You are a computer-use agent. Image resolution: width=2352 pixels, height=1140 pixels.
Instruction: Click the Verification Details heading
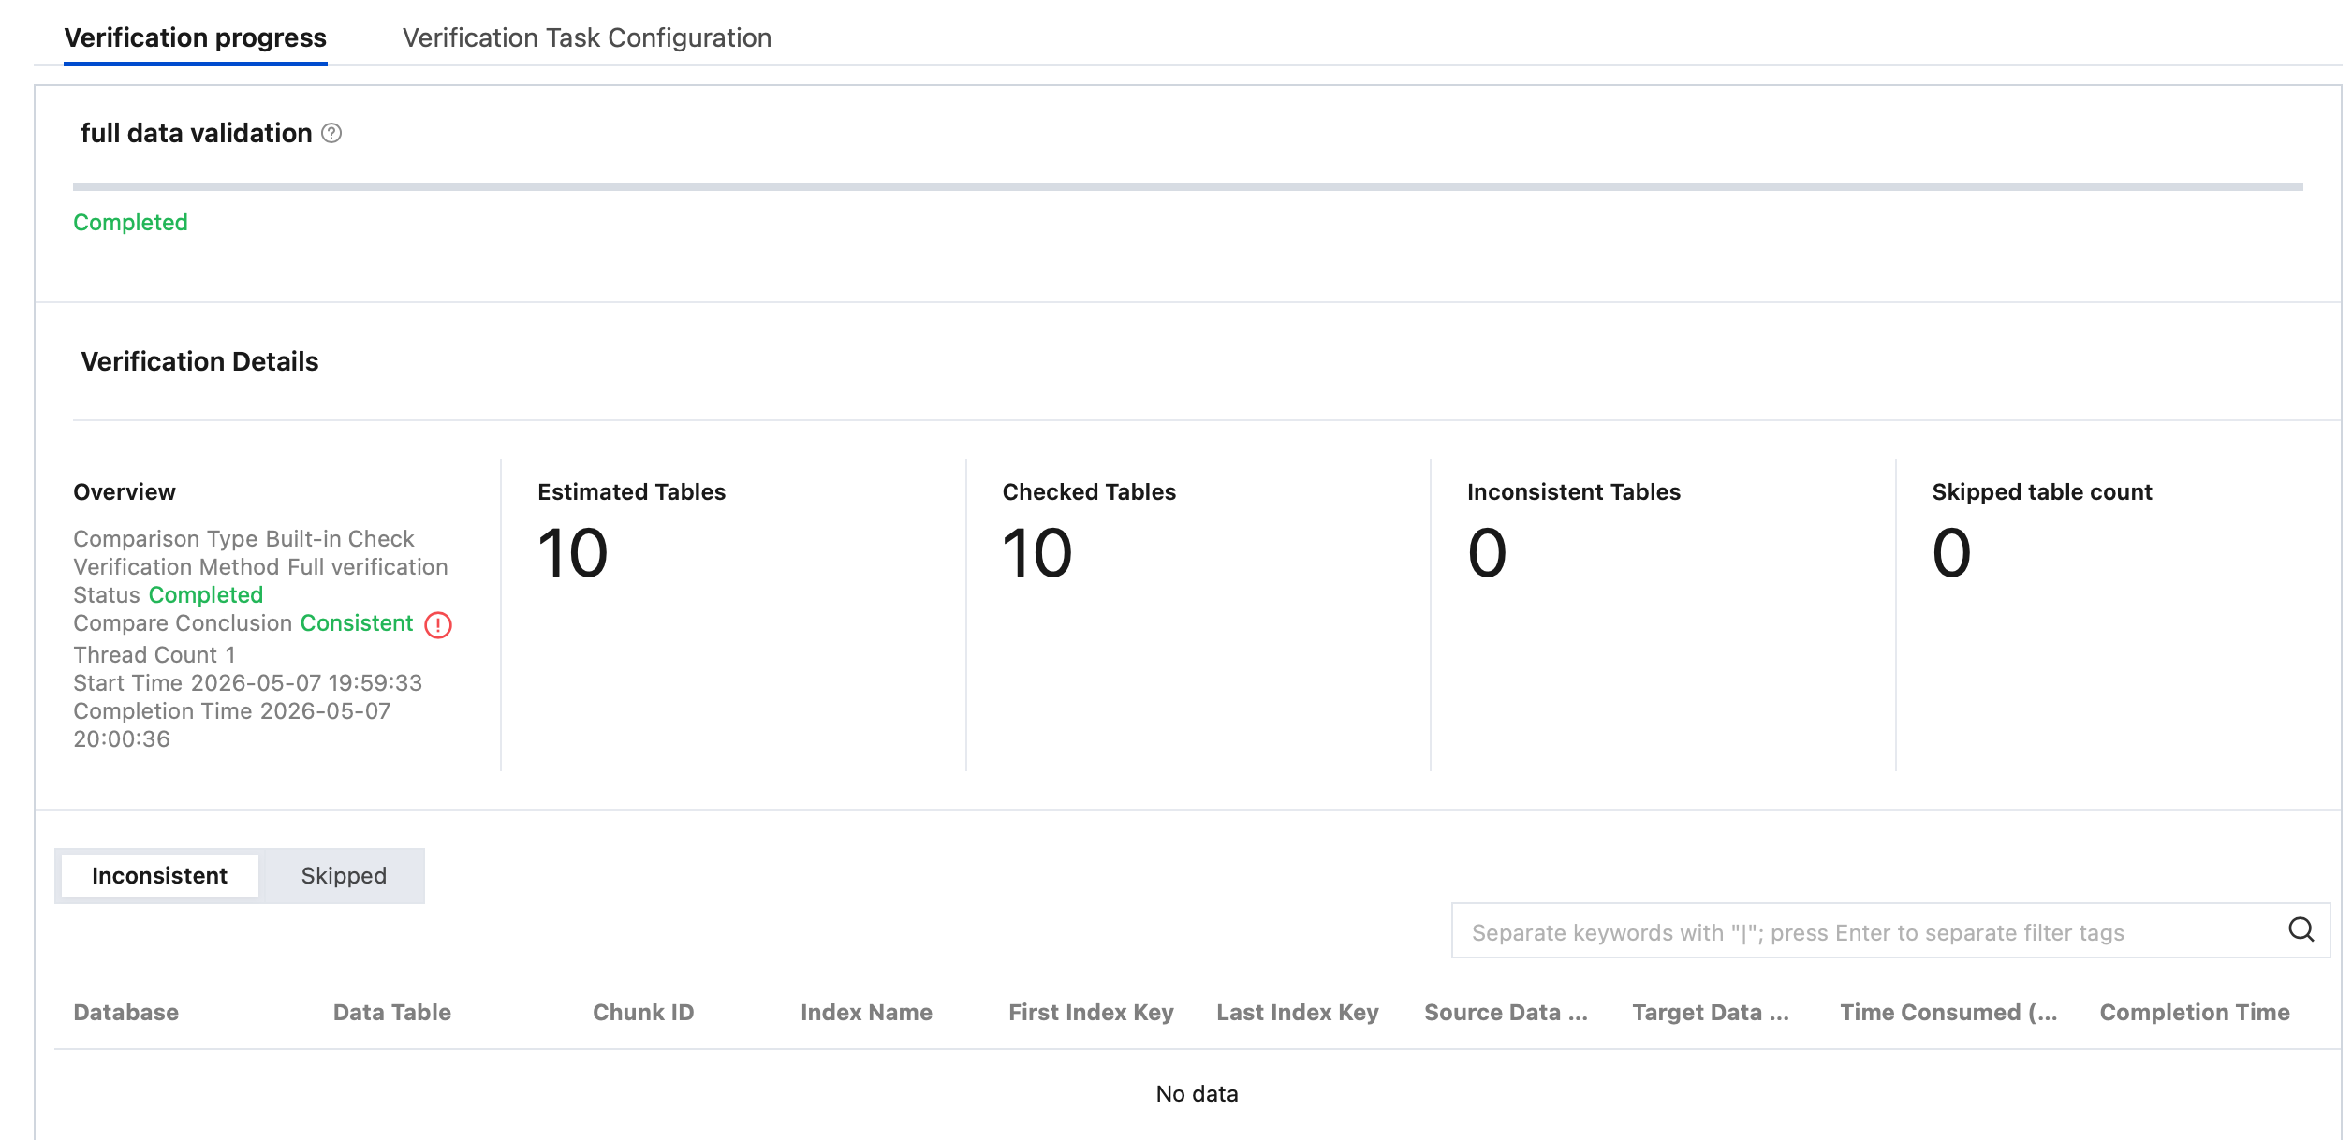click(199, 361)
